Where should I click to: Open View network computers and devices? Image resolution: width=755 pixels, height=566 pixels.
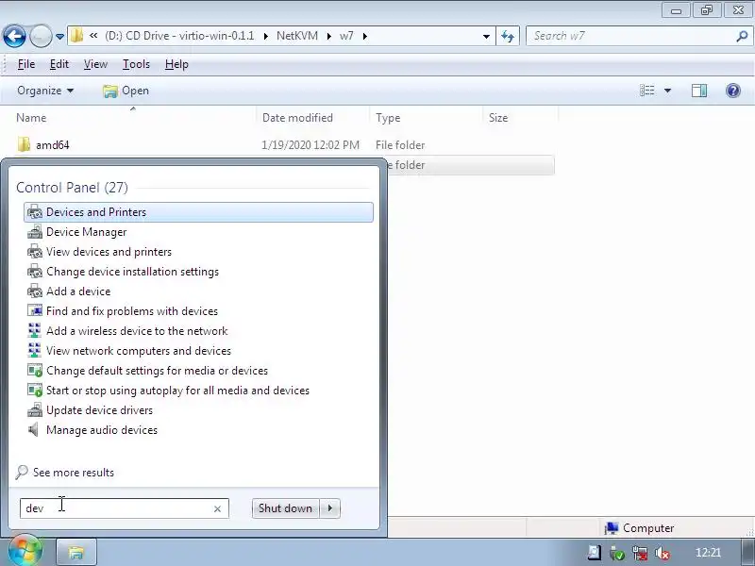138,350
